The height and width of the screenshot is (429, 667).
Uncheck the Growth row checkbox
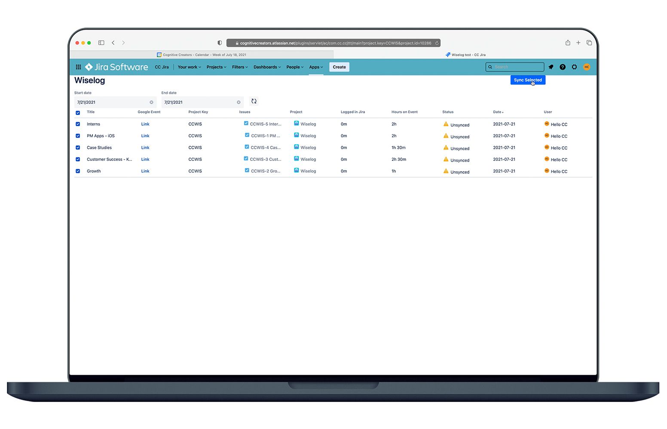pyautogui.click(x=78, y=171)
